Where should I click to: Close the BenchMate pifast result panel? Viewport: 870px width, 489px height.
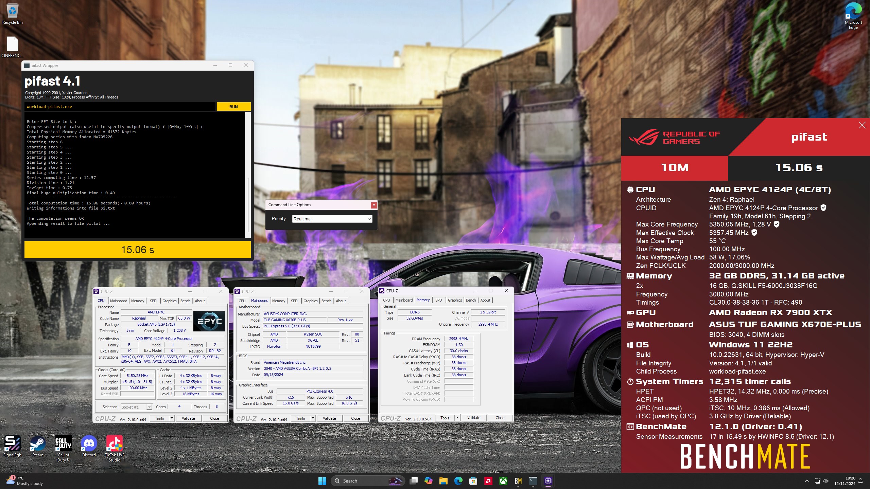tap(862, 125)
